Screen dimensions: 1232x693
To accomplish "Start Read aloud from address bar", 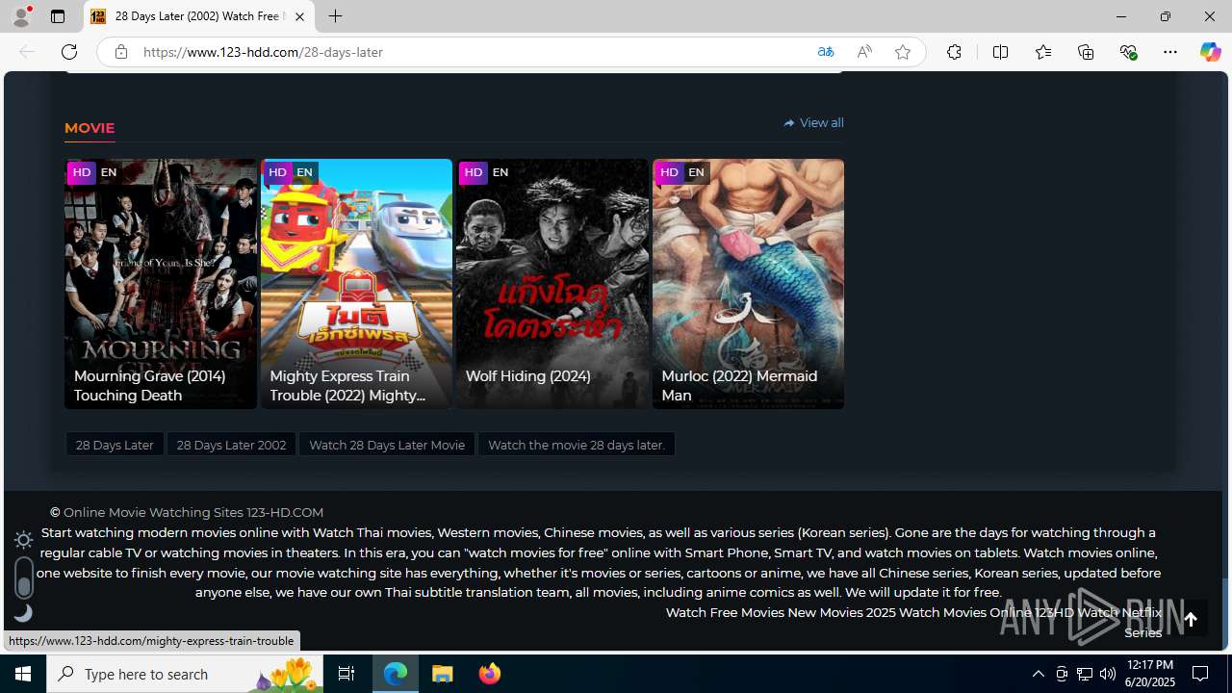I will [864, 52].
